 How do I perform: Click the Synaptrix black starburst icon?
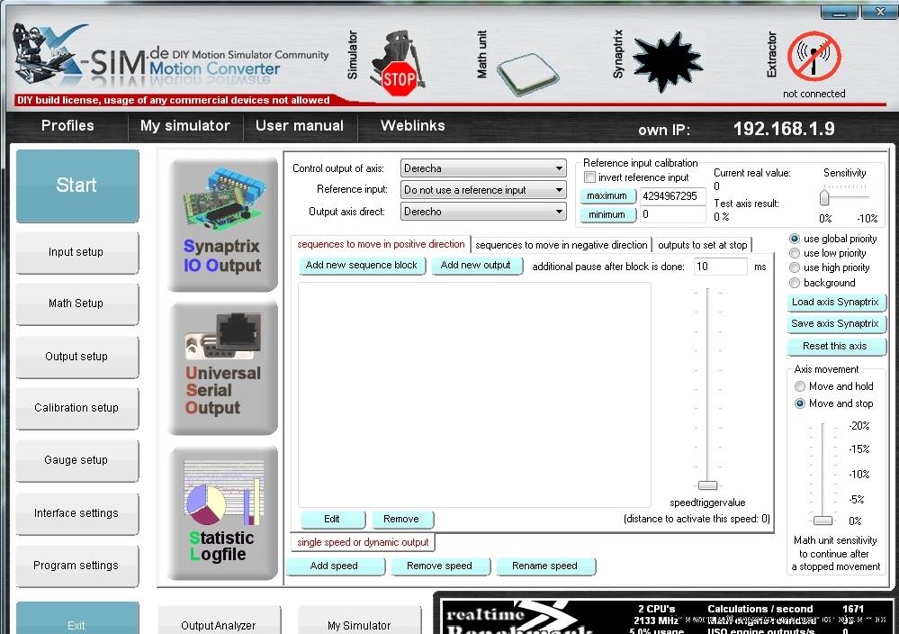(666, 62)
